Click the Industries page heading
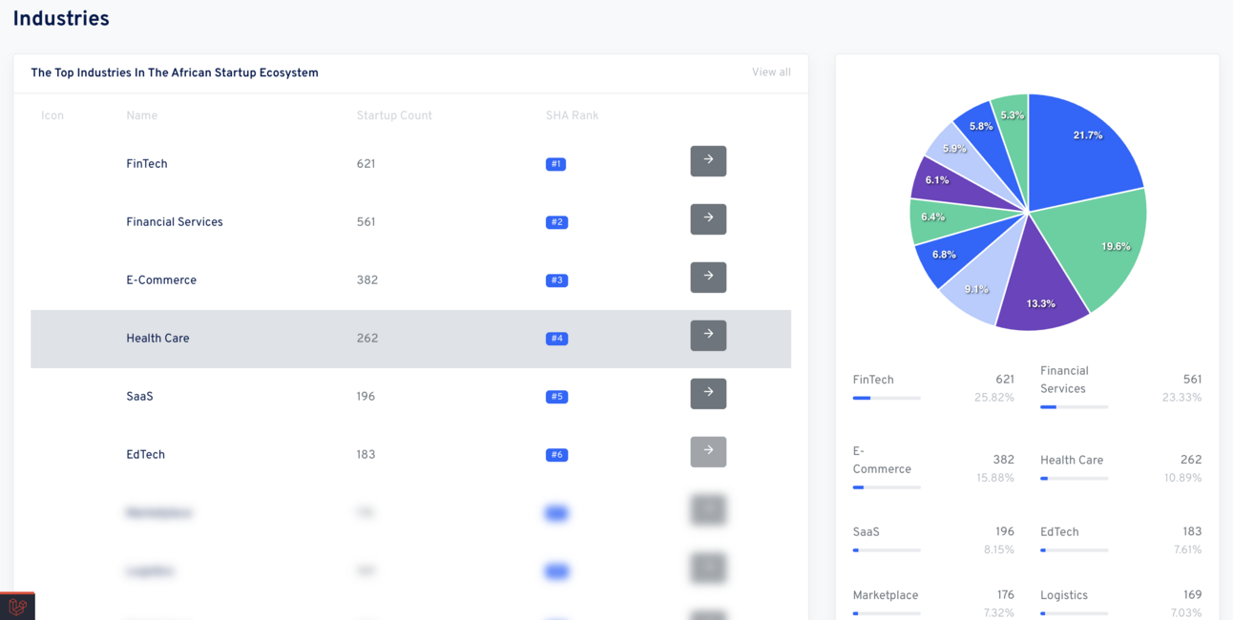 [61, 19]
